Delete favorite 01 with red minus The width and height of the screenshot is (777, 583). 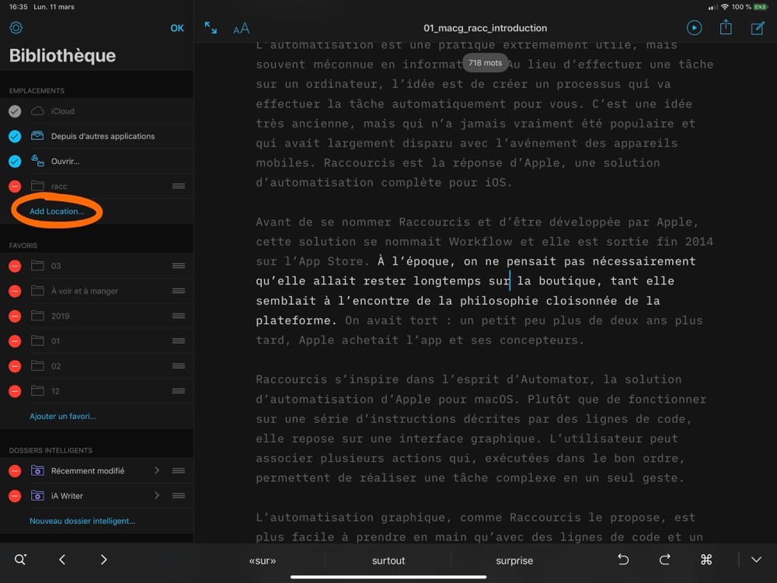coord(15,341)
